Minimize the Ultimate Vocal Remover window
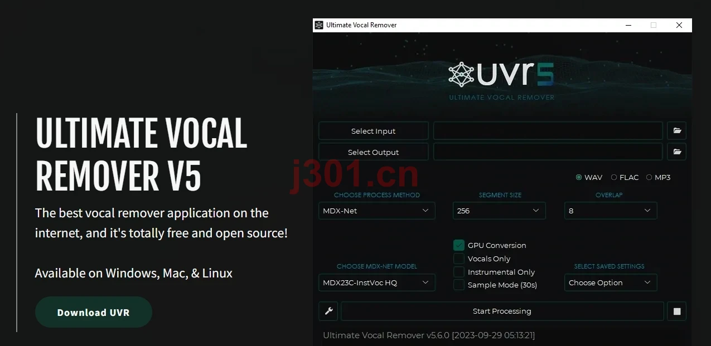Viewport: 711px width, 346px height. pyautogui.click(x=628, y=25)
